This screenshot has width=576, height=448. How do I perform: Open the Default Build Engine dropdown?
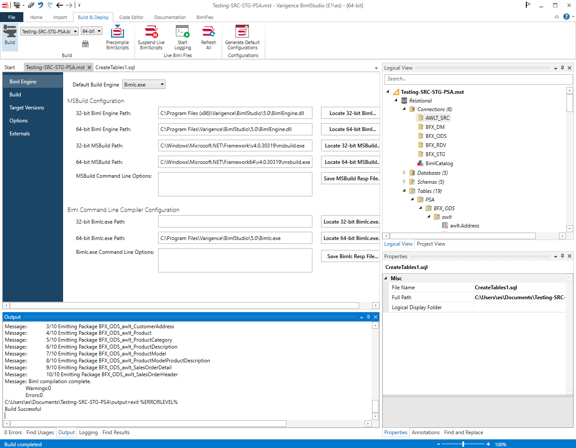click(x=162, y=85)
